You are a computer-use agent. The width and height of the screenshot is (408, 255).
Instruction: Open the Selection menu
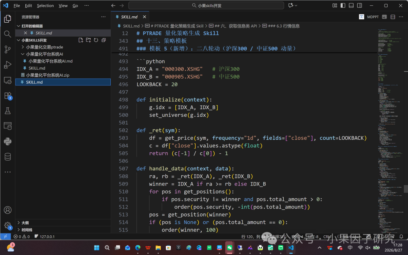(x=45, y=5)
